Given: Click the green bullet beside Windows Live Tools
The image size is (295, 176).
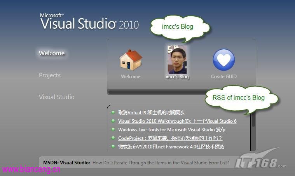Looking at the screenshot, I should (113, 129).
